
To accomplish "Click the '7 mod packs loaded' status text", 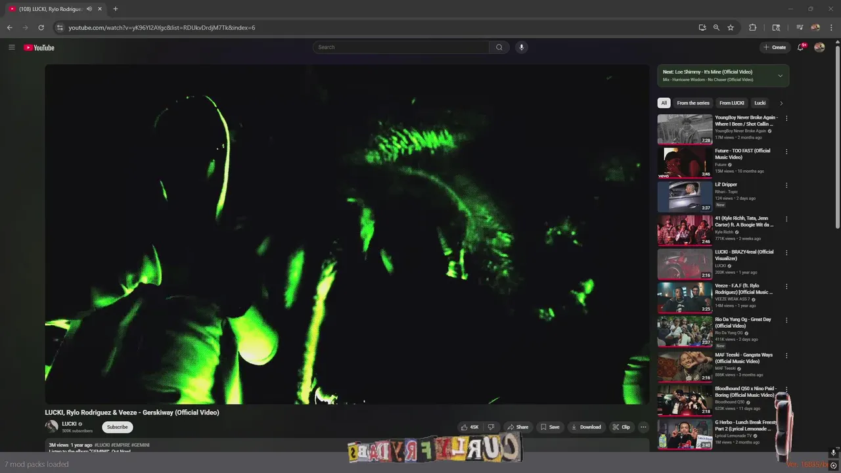I will (37, 464).
